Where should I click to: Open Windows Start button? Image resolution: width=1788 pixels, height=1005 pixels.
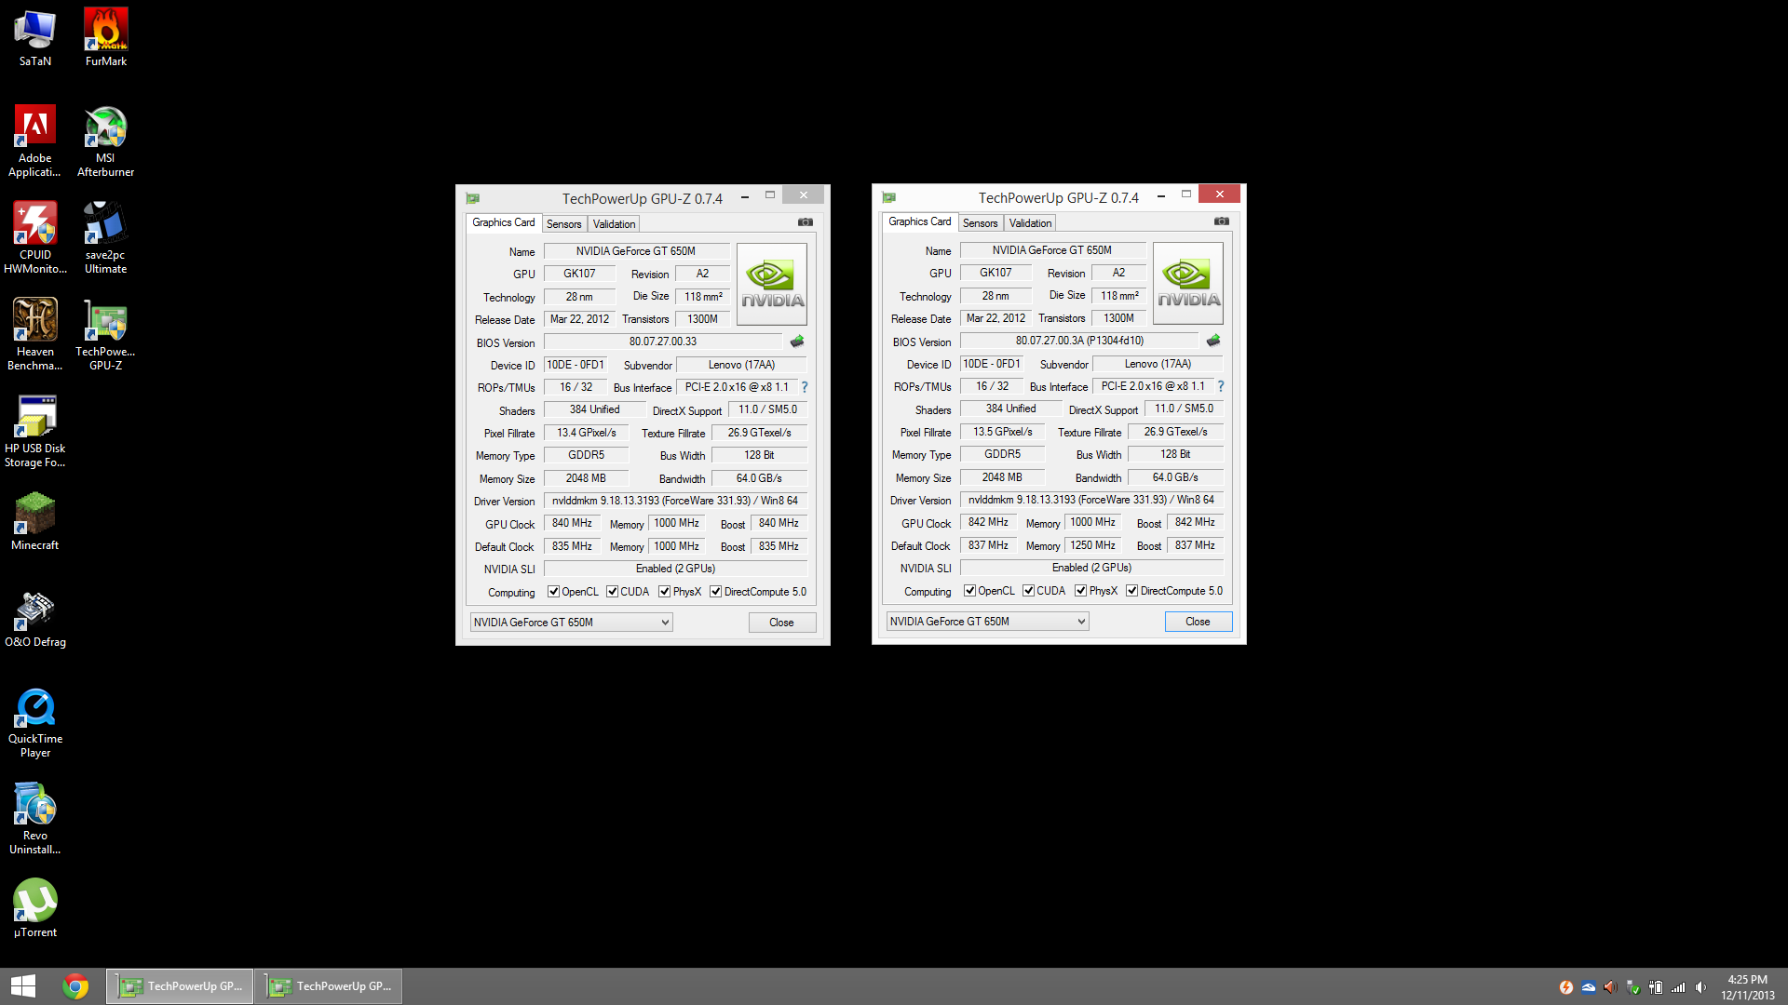click(23, 986)
